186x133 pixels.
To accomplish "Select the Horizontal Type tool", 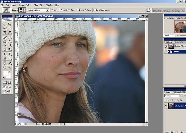I will click(10, 54).
